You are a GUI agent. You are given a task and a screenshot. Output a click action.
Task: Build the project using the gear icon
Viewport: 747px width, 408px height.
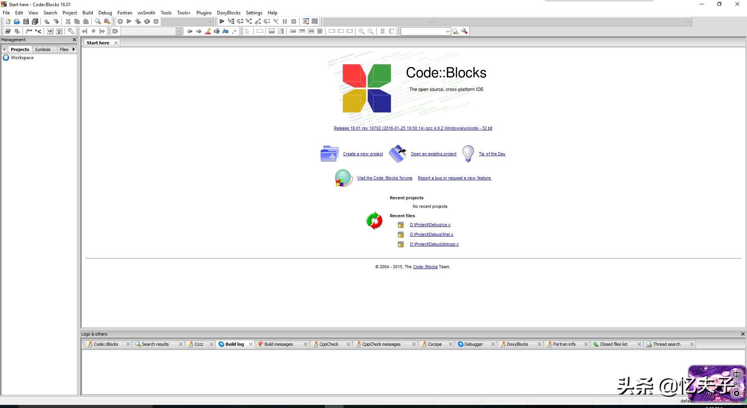pos(120,21)
